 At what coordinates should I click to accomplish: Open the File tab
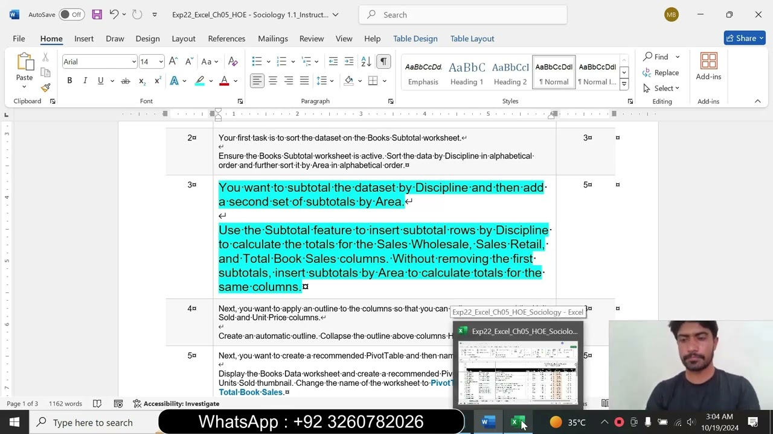click(19, 39)
